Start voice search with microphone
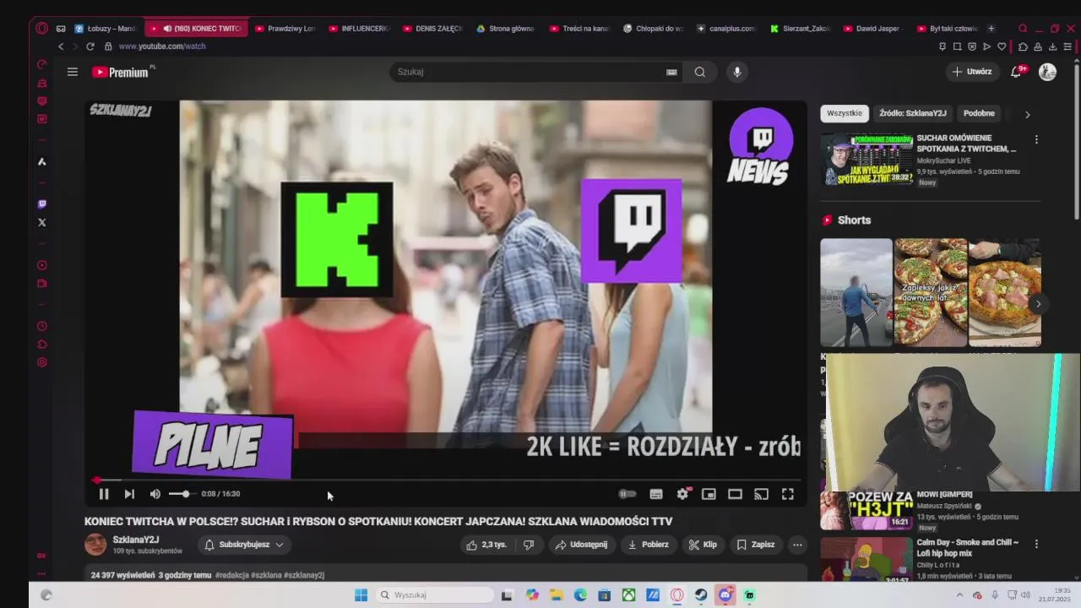Screen dimensions: 1081x608 737,72
